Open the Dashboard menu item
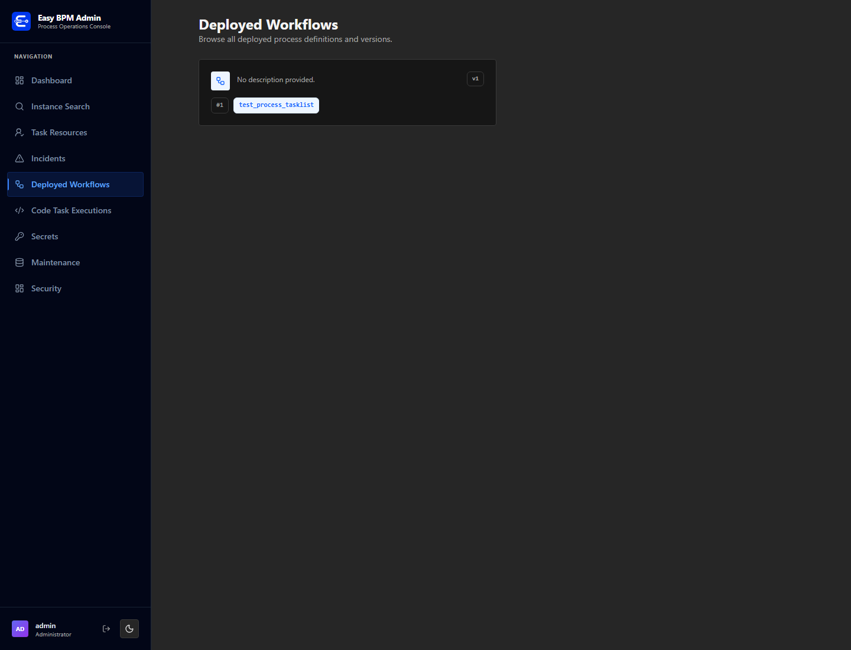This screenshot has height=650, width=851. click(75, 80)
